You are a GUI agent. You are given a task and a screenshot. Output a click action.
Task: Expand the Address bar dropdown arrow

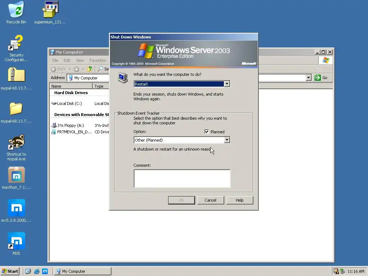[x=308, y=78]
